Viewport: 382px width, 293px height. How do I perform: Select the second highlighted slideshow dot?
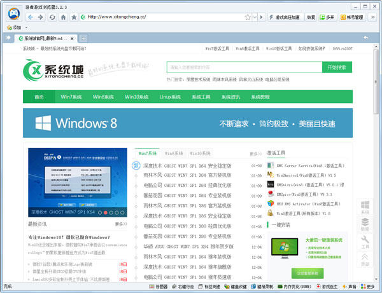point(106,212)
